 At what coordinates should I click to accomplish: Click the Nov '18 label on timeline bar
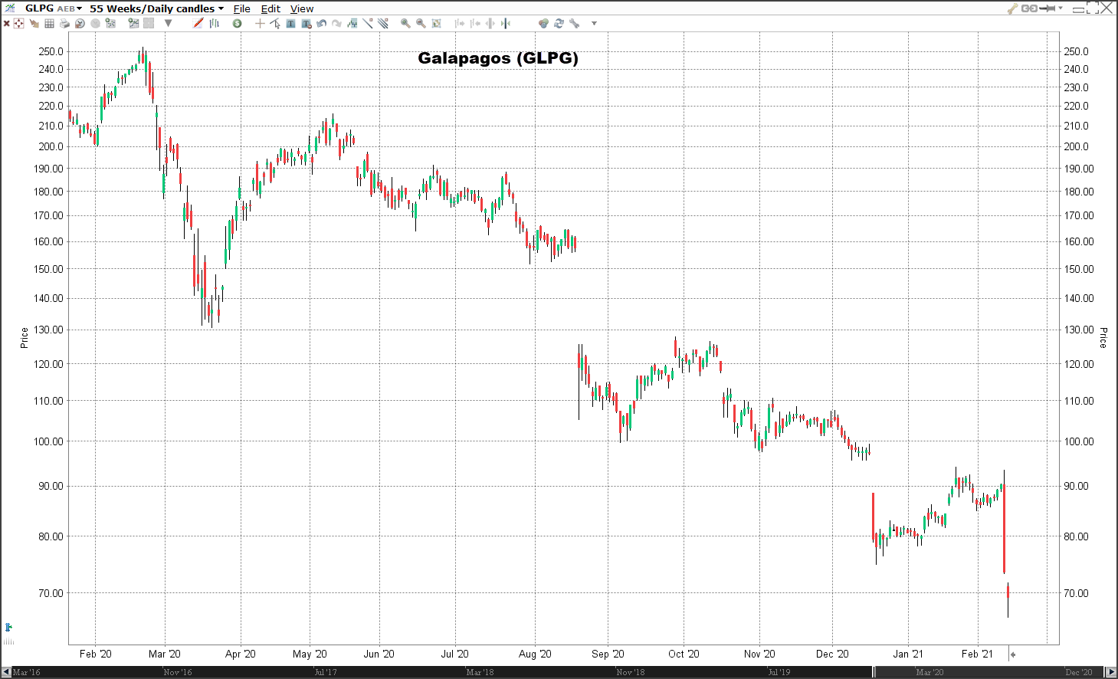[x=631, y=672]
